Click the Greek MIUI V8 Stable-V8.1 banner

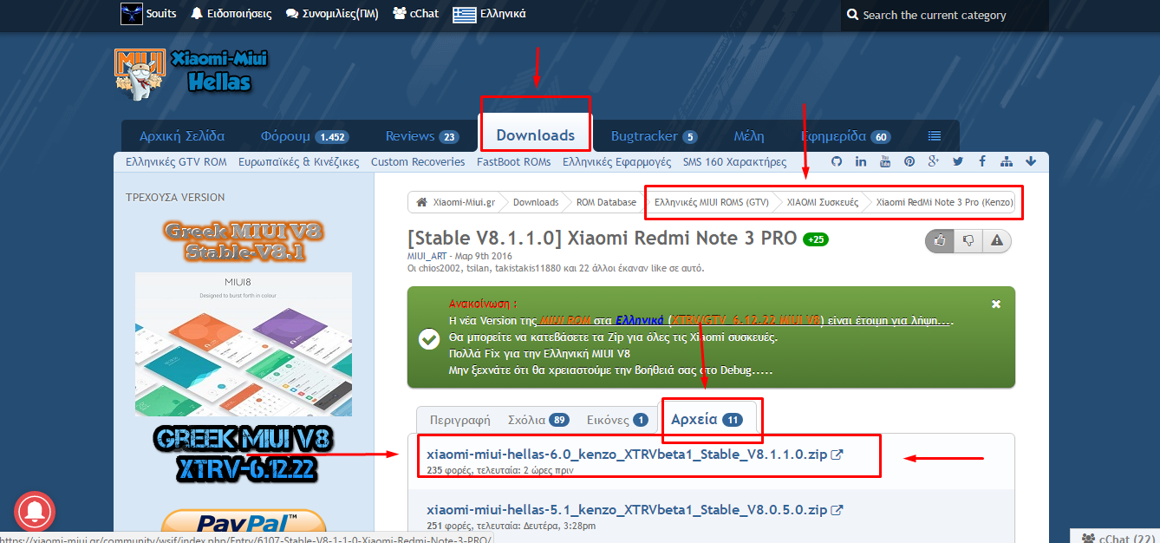pyautogui.click(x=244, y=241)
